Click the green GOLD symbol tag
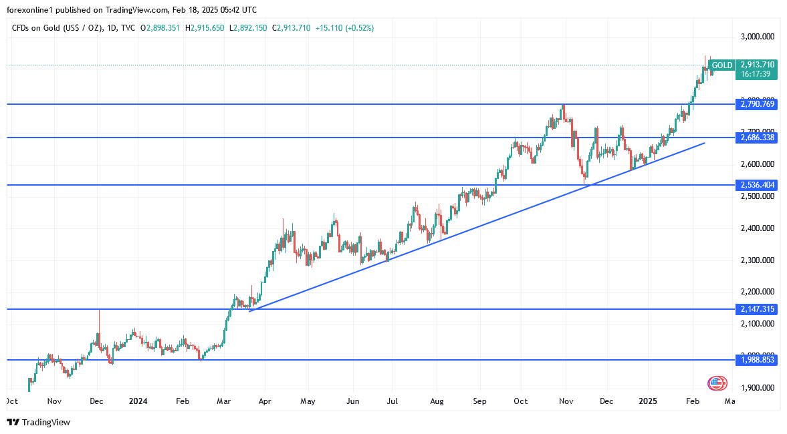787x434 pixels. click(721, 65)
